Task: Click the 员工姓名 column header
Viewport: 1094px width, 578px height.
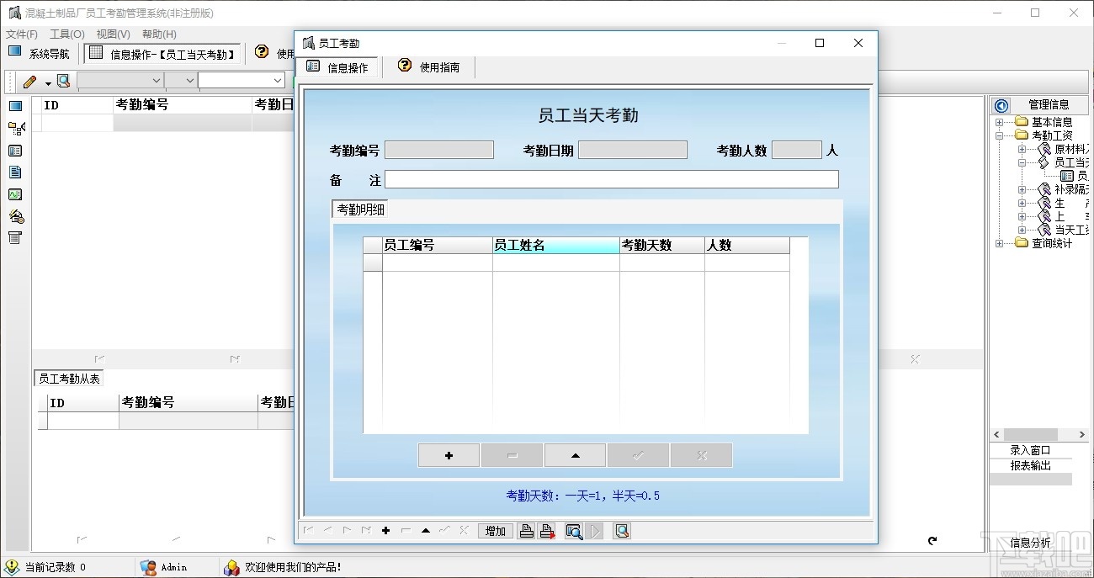Action: point(555,245)
